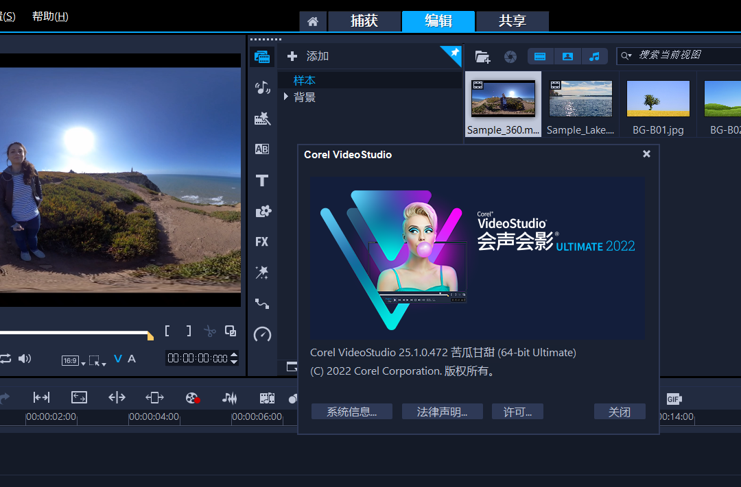Click Mark-out bracket icon
The image size is (741, 487).
tap(189, 331)
